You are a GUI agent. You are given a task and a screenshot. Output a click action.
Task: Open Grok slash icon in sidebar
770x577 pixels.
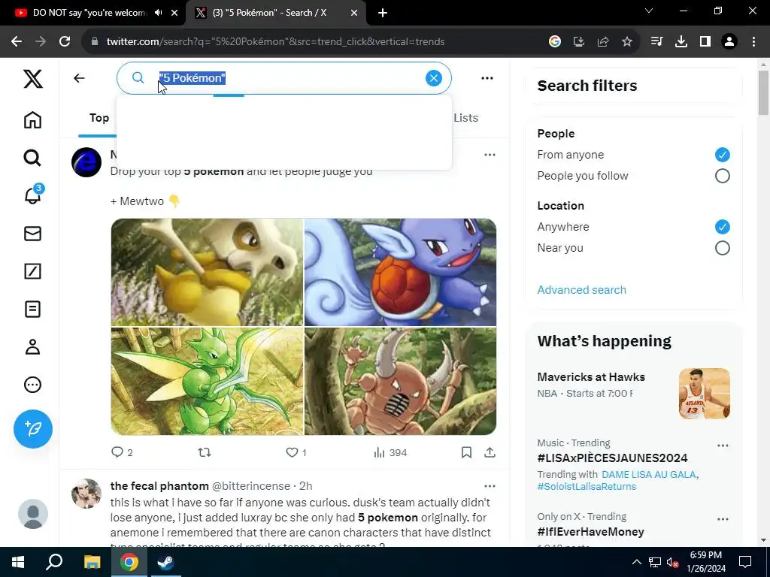(x=33, y=271)
